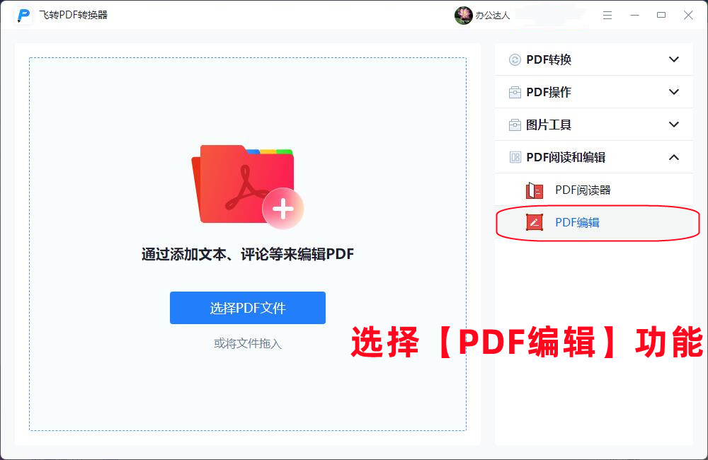Open the PDF阅读器 menu item

tap(594, 190)
